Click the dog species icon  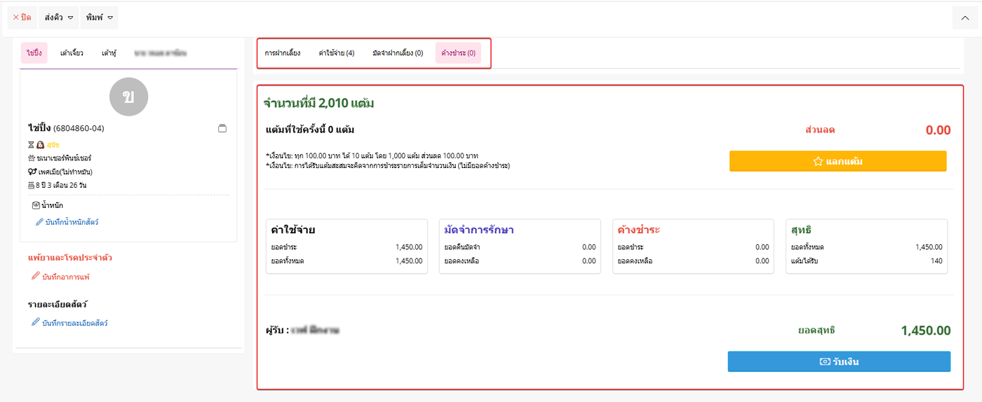[41, 145]
